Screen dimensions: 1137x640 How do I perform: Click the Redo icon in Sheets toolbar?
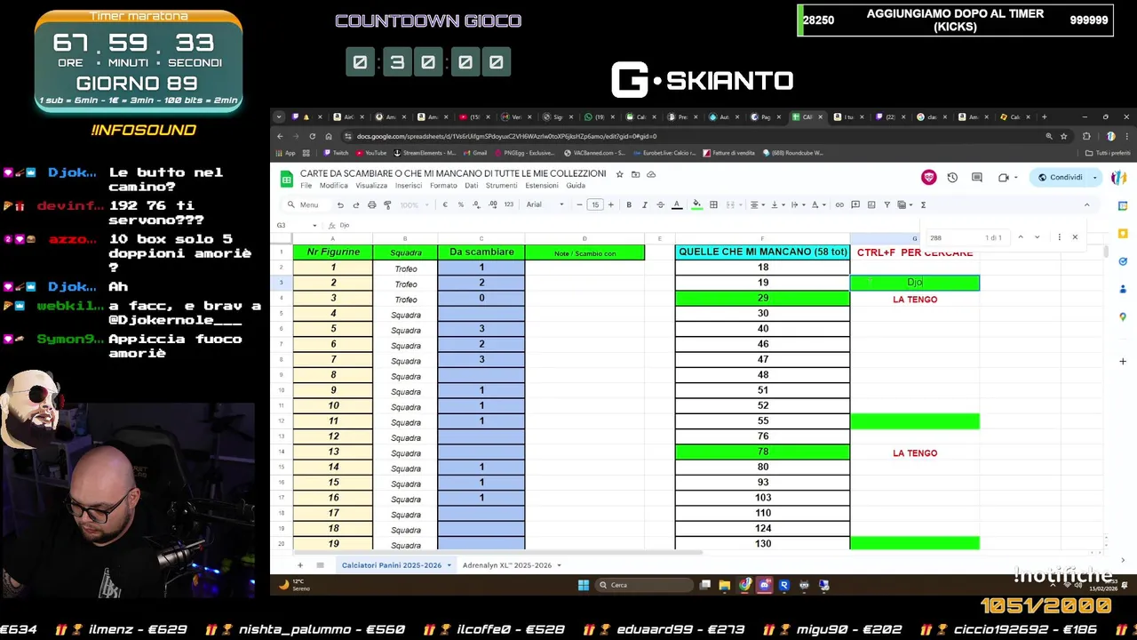click(x=355, y=204)
